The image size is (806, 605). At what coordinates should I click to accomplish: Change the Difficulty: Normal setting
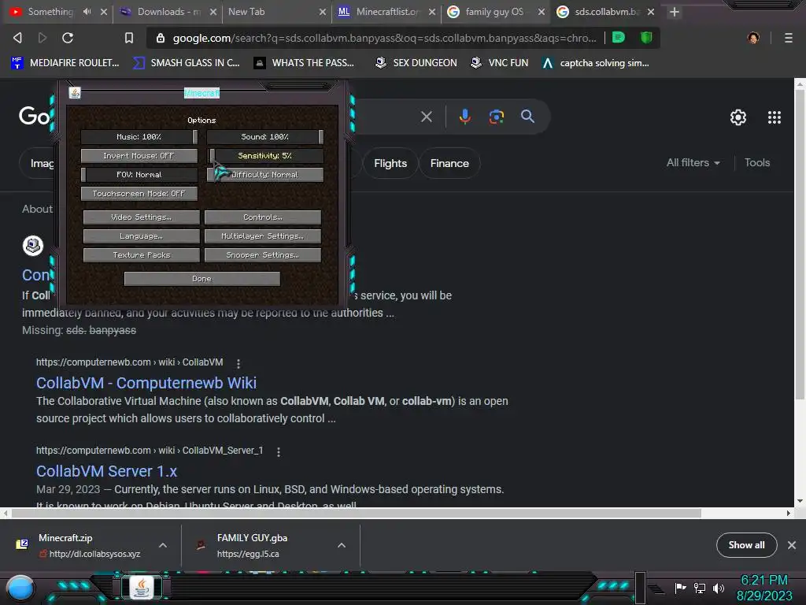pyautogui.click(x=265, y=174)
